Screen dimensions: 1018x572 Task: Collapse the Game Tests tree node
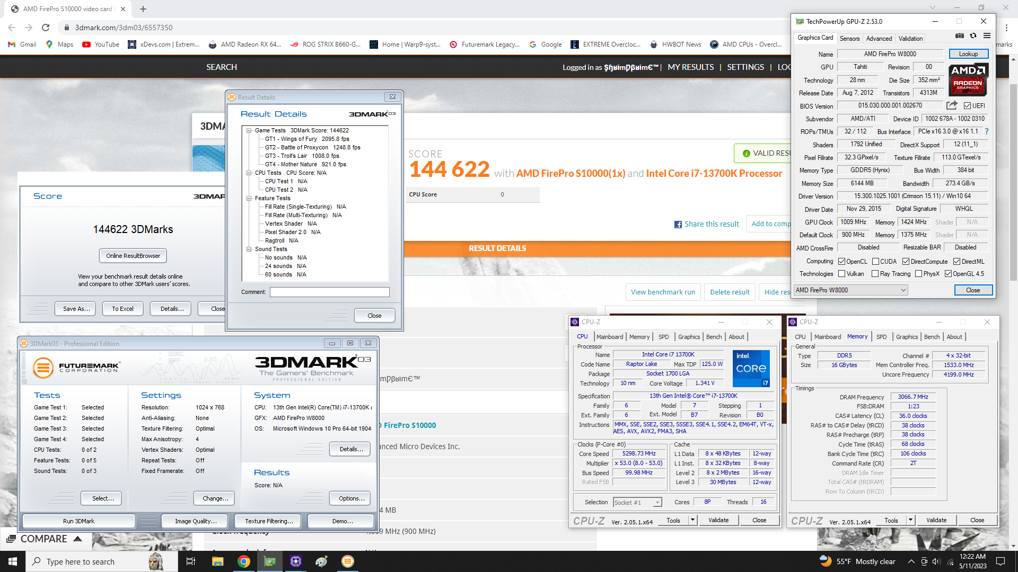249,130
